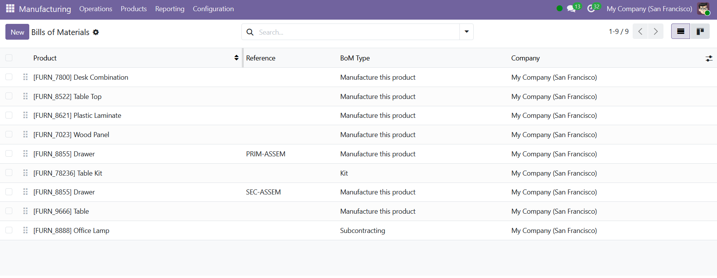This screenshot has height=278, width=717.
Task: Switch to kanban view
Action: [700, 32]
